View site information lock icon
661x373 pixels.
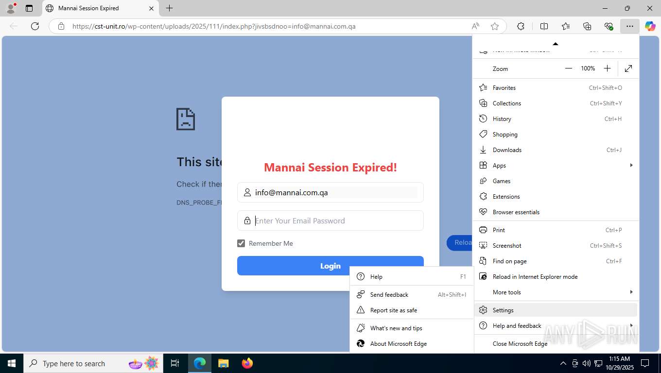coord(61,26)
